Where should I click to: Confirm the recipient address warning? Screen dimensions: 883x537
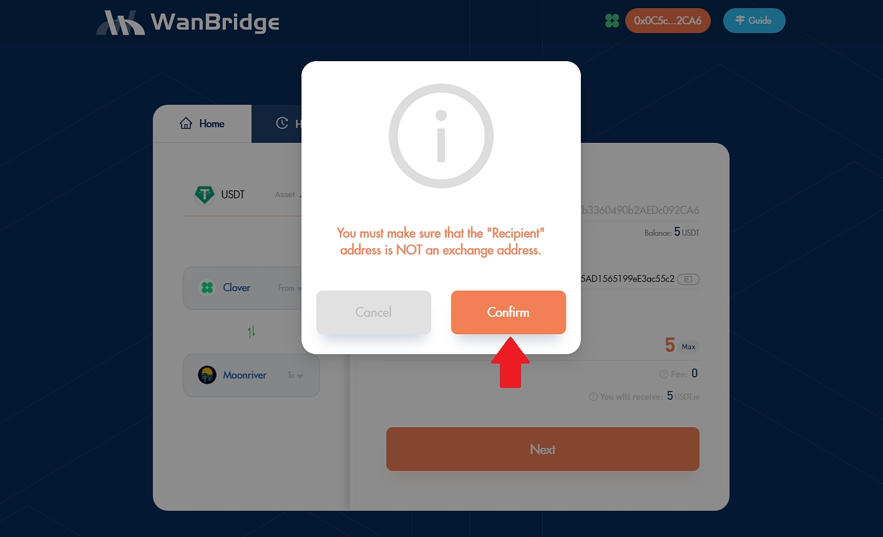click(508, 312)
